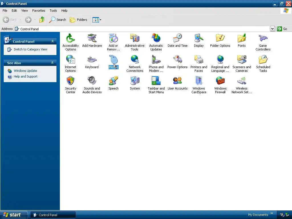
Task: Open the Help menu
Action: (x=64, y=11)
